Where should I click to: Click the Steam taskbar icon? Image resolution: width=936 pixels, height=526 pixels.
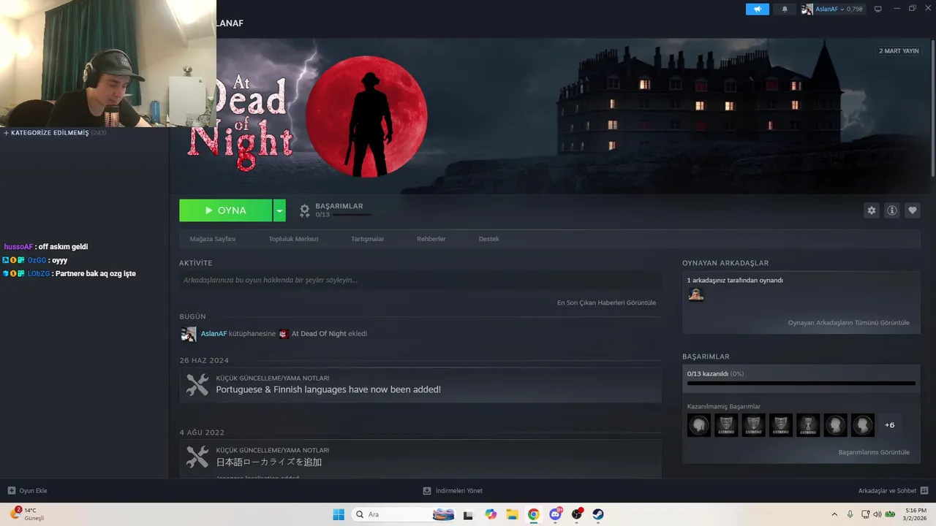(x=598, y=514)
